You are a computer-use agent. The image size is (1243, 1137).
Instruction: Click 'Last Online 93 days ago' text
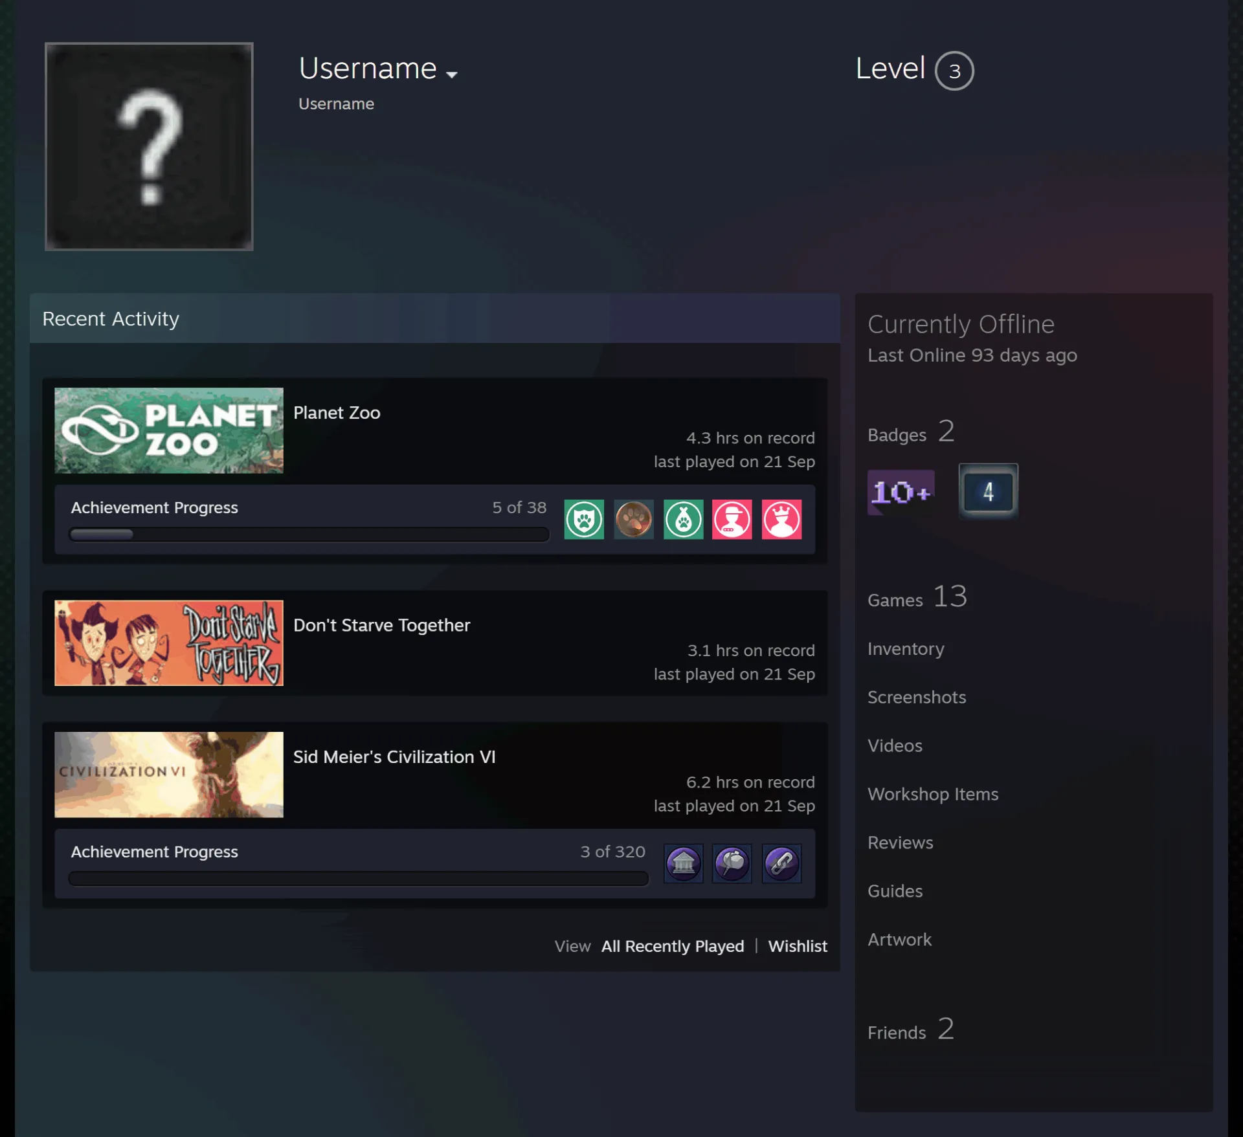coord(972,355)
